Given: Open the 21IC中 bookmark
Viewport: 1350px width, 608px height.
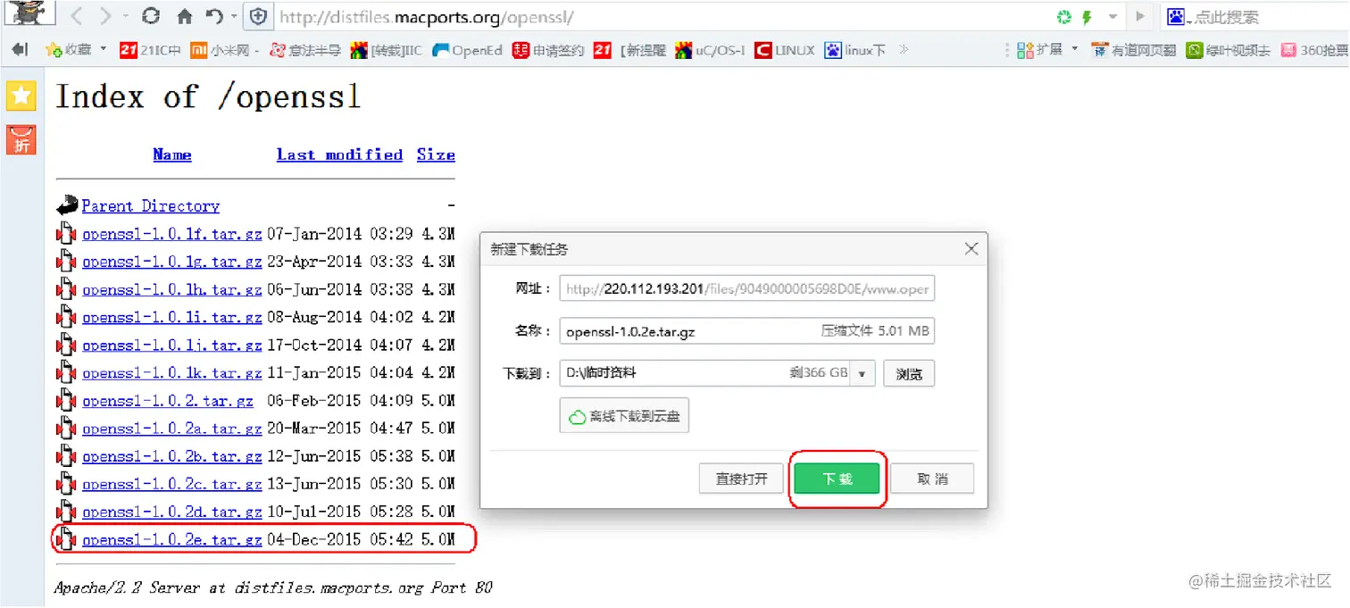Looking at the screenshot, I should (x=150, y=50).
